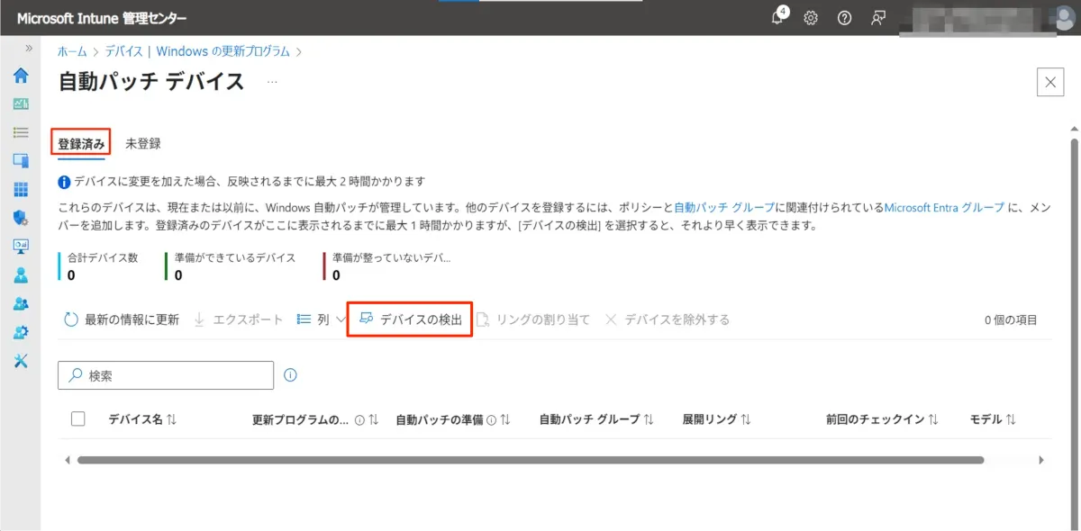Screen dimensions: 1081x531
Task: Open the Apps grid icon in sidebar
Action: click(21, 189)
